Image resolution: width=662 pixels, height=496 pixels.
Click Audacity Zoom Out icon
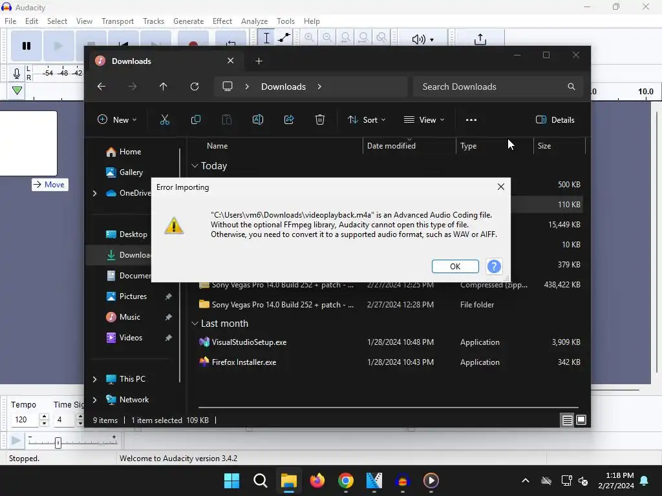coord(327,38)
